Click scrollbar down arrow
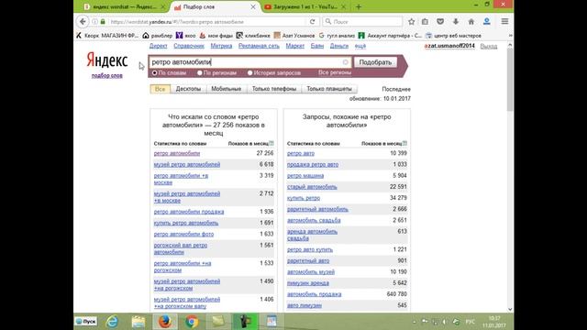 click(510, 309)
